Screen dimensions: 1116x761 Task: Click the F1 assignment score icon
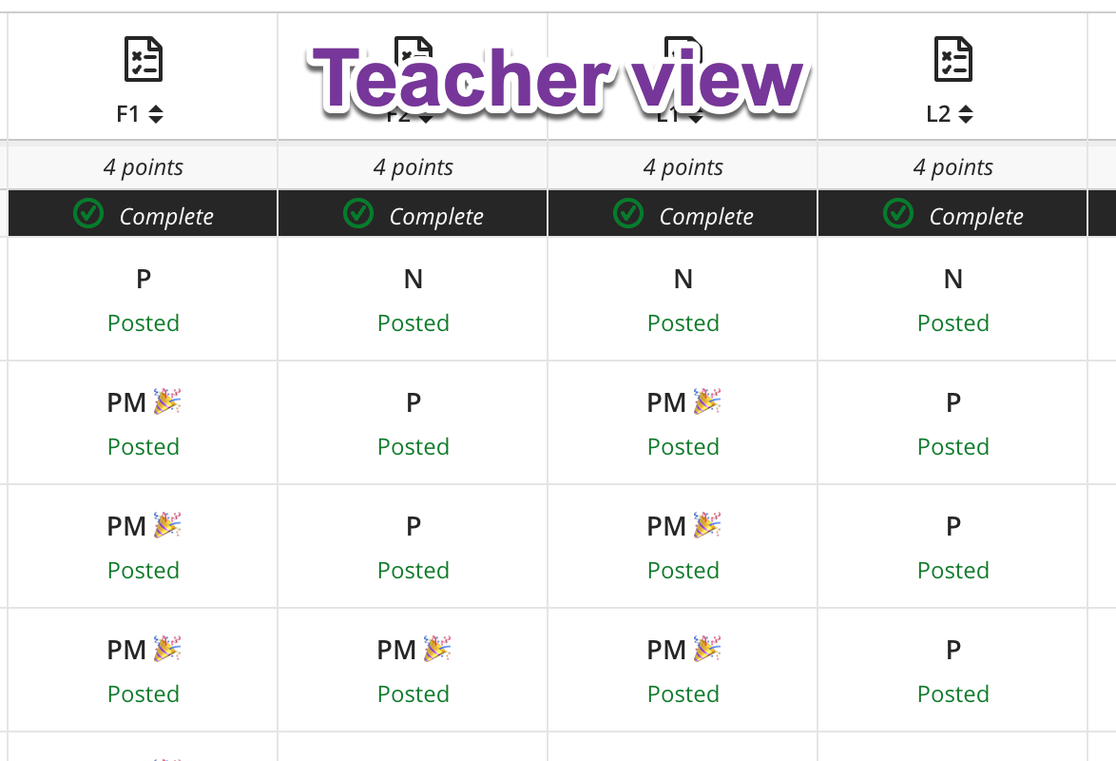tap(142, 58)
